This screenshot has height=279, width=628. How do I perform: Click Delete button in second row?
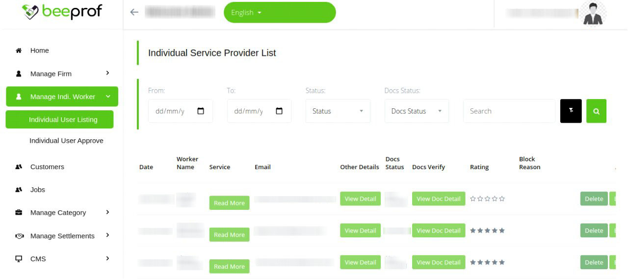594,230
